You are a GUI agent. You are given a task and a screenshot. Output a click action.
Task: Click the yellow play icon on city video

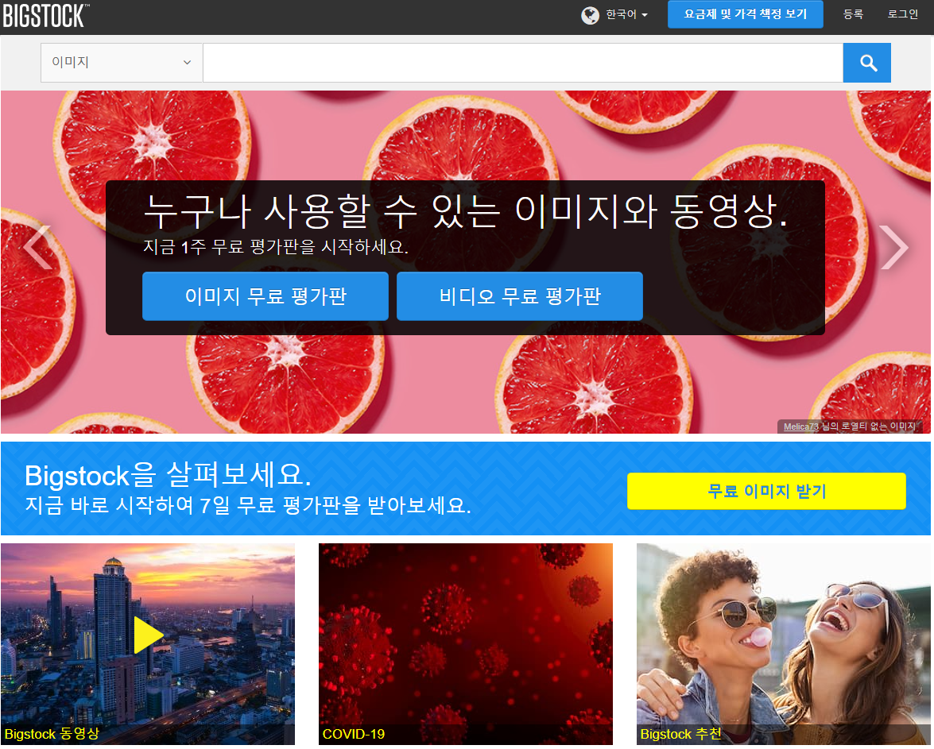pos(148,635)
